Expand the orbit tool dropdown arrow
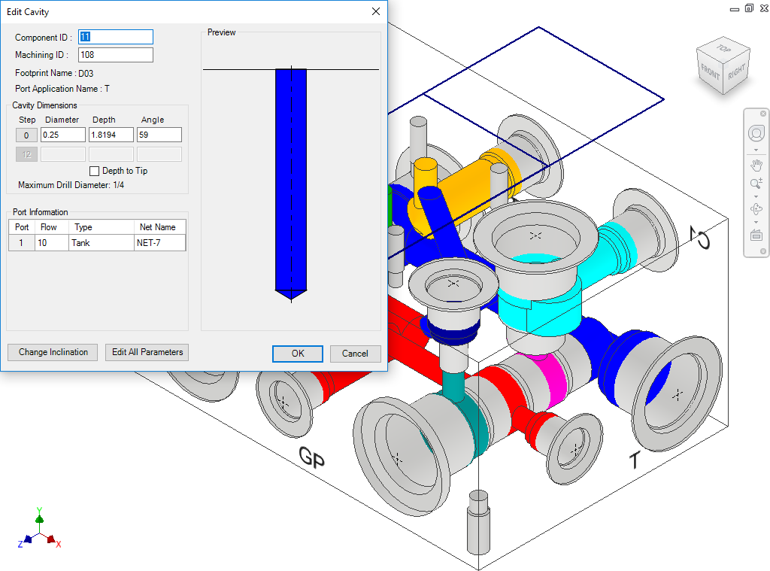 756,222
